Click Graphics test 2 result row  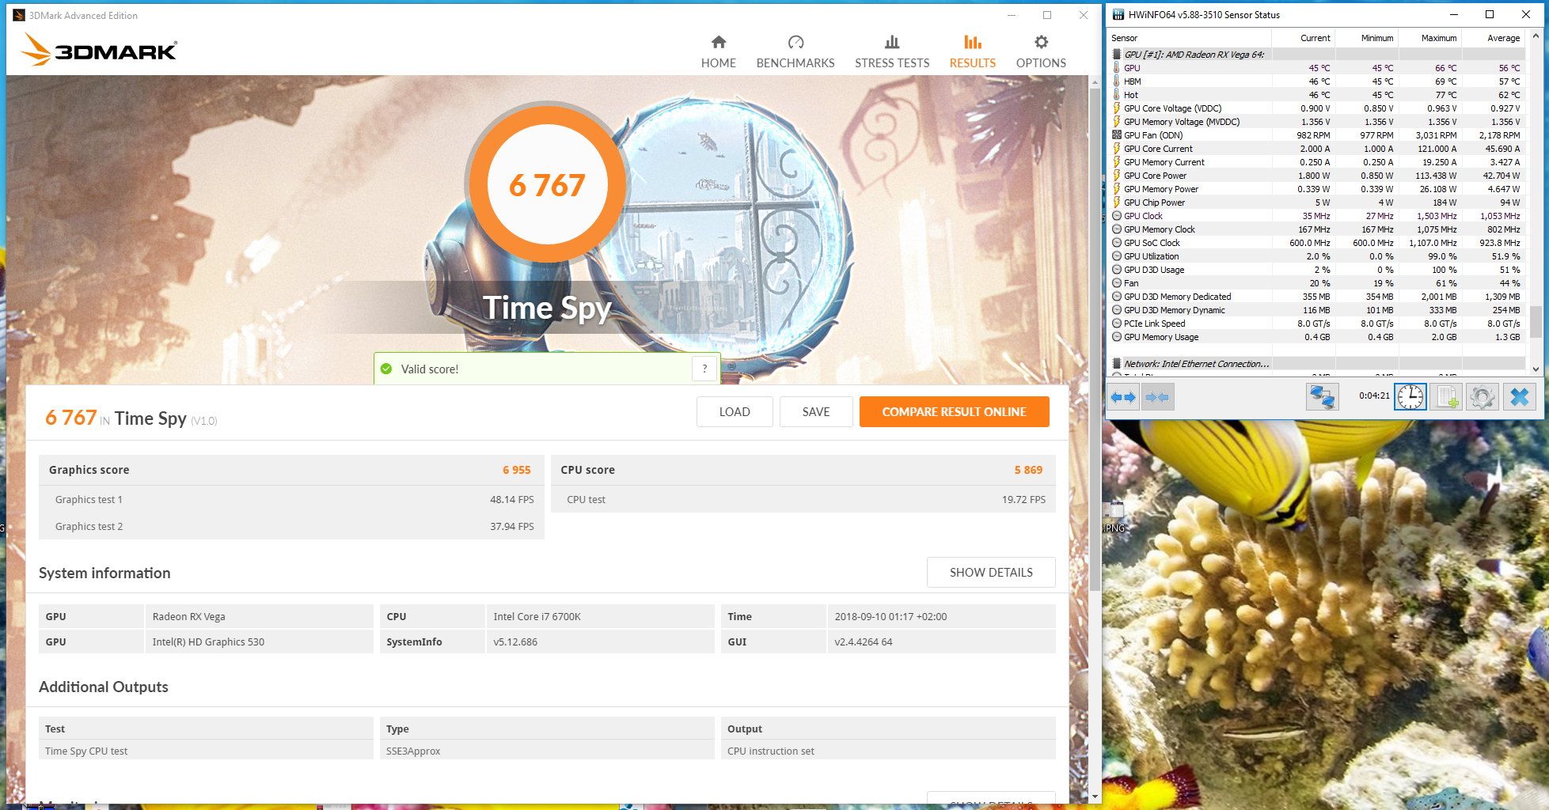point(291,526)
